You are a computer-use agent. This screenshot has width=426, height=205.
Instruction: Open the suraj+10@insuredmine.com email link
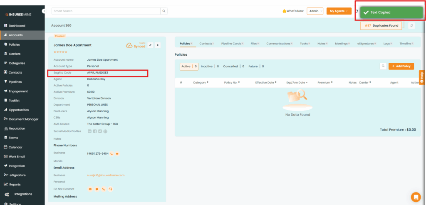click(x=106, y=175)
